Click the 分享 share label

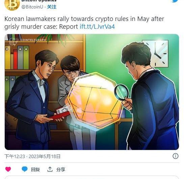(61, 170)
